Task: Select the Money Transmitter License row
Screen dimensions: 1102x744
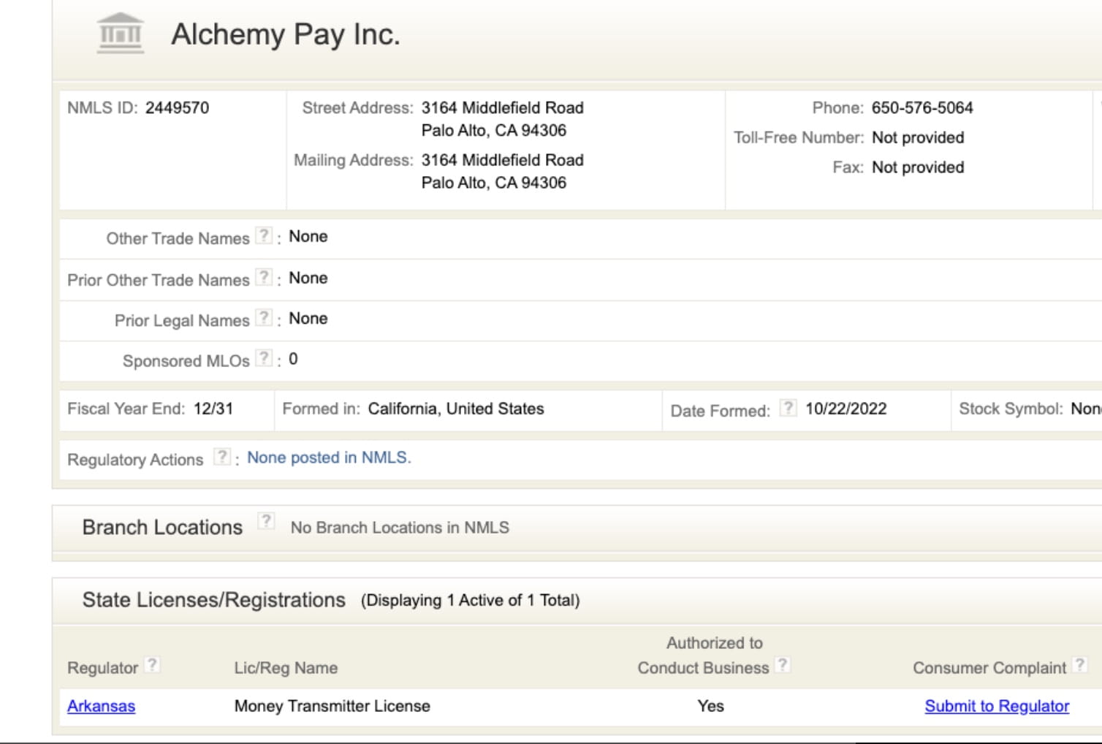Action: tap(332, 706)
